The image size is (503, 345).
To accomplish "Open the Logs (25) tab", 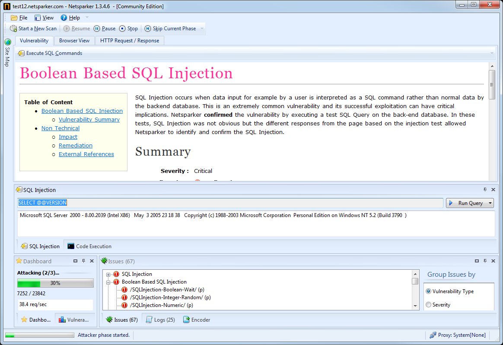I will point(160,319).
